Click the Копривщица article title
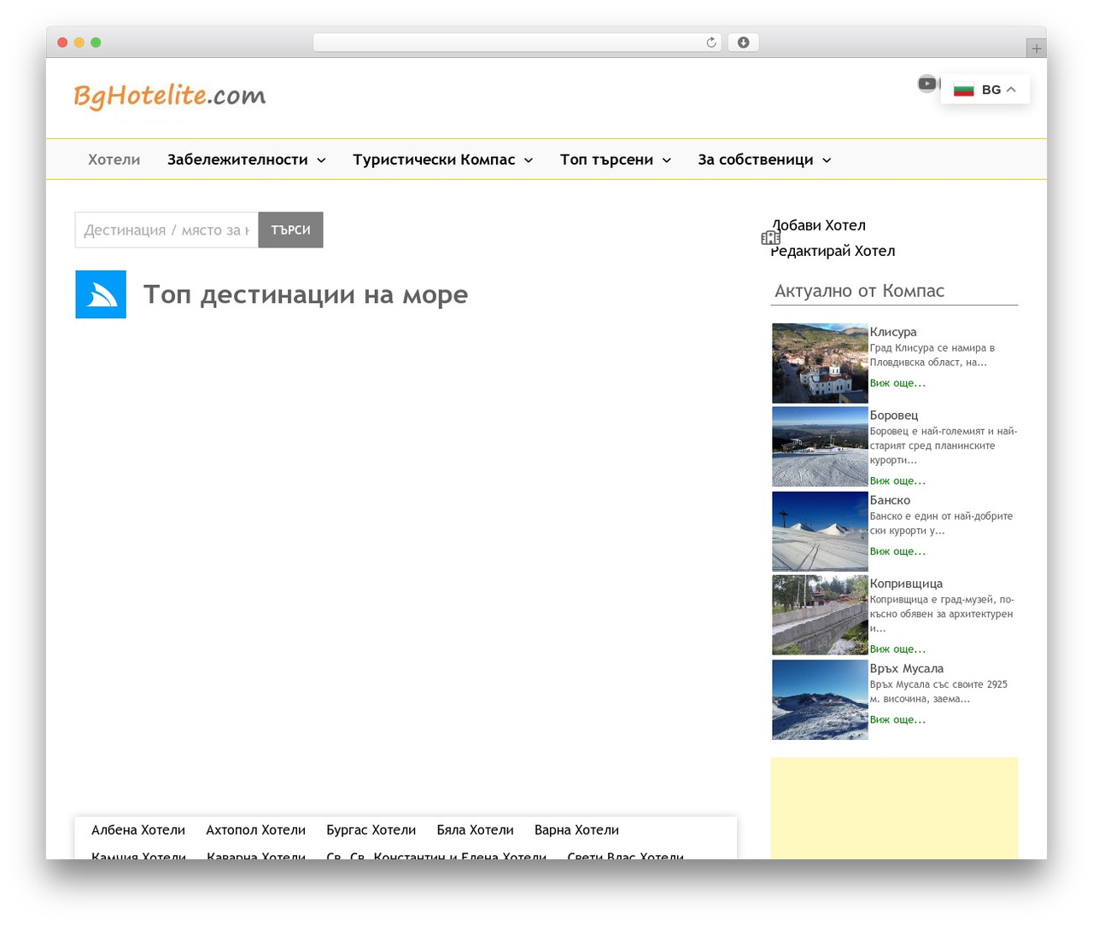 coord(906,584)
